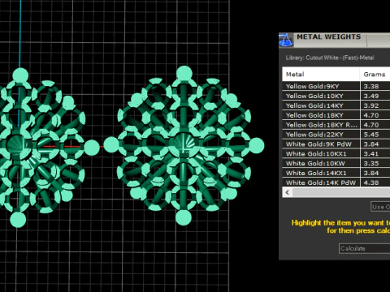The width and height of the screenshot is (390, 292).
Task: Click the 3.92 grams value
Action: [x=371, y=105]
